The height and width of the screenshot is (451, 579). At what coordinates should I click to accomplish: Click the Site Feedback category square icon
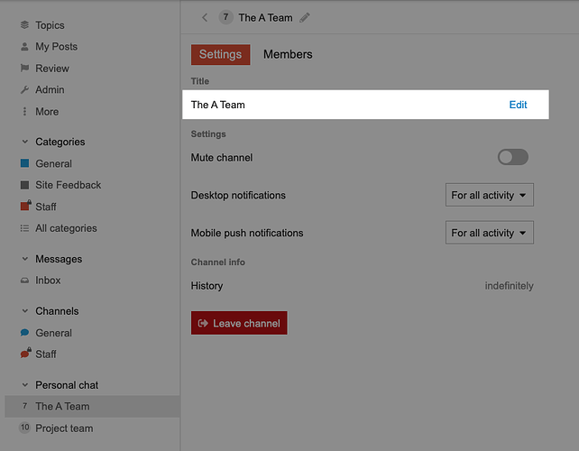pos(24,185)
